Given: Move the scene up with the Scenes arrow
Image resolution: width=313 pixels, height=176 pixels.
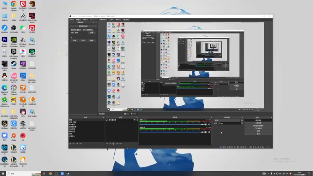Looking at the screenshot, I should click(x=77, y=144).
